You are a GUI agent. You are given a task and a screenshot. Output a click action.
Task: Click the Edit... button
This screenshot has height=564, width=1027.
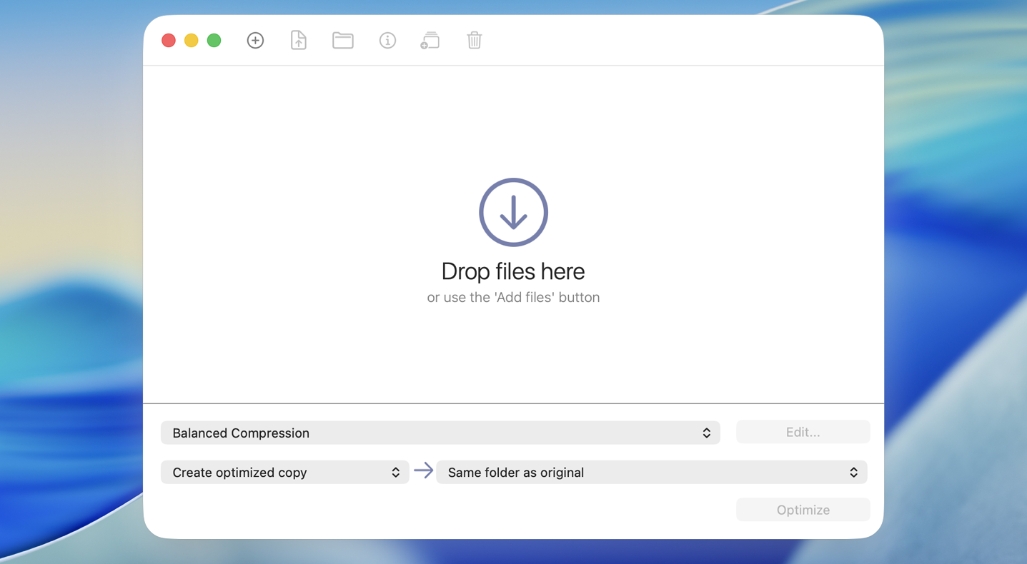coord(803,432)
